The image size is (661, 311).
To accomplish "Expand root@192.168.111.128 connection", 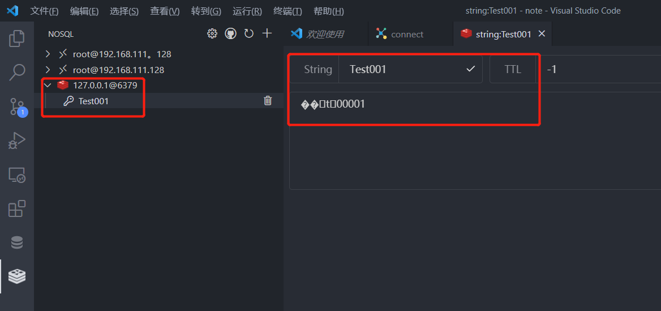I will [x=48, y=70].
